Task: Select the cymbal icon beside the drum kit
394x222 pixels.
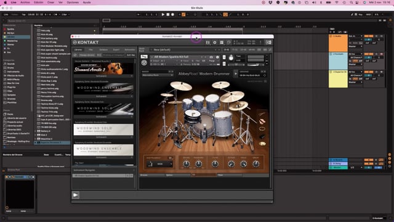Action: click(x=262, y=144)
